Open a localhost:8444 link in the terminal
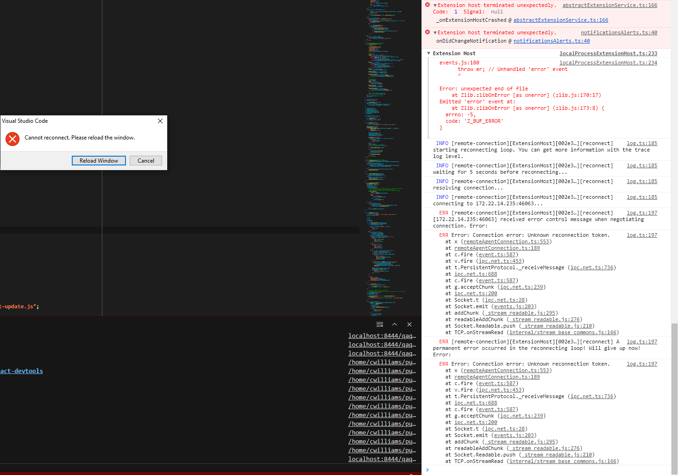This screenshot has width=678, height=475. (382, 335)
